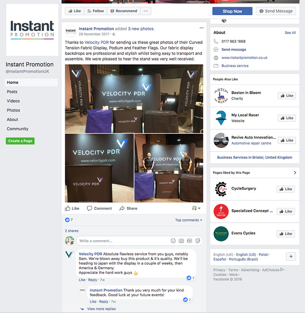The height and width of the screenshot is (313, 305).
Task: Open the Home tab in sidebar
Action: [x=32, y=83]
